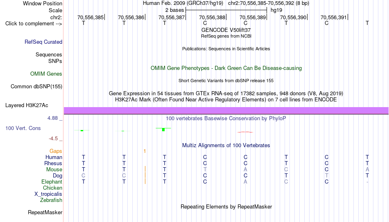The width and height of the screenshot is (389, 222).
Task: Click the SNPs track label
Action: click(55, 61)
